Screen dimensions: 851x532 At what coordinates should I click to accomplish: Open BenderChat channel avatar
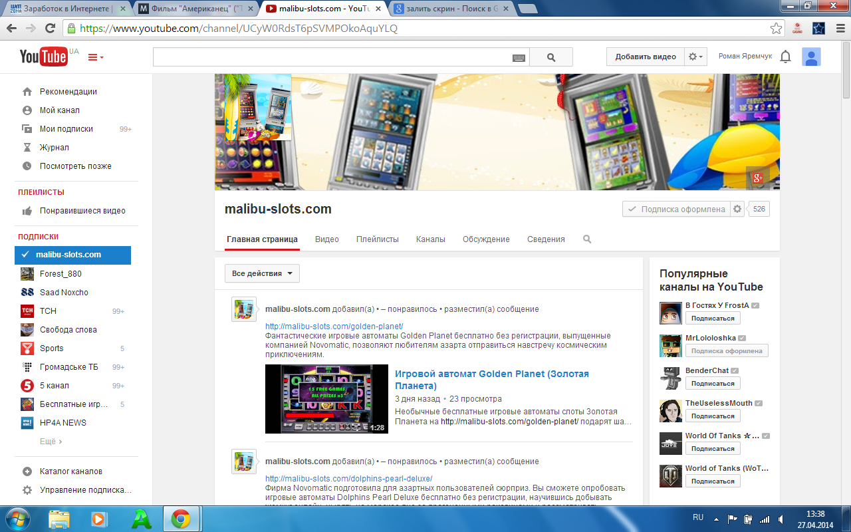coord(670,378)
